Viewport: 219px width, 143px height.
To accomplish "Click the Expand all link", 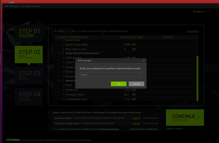I will click(x=193, y=31).
